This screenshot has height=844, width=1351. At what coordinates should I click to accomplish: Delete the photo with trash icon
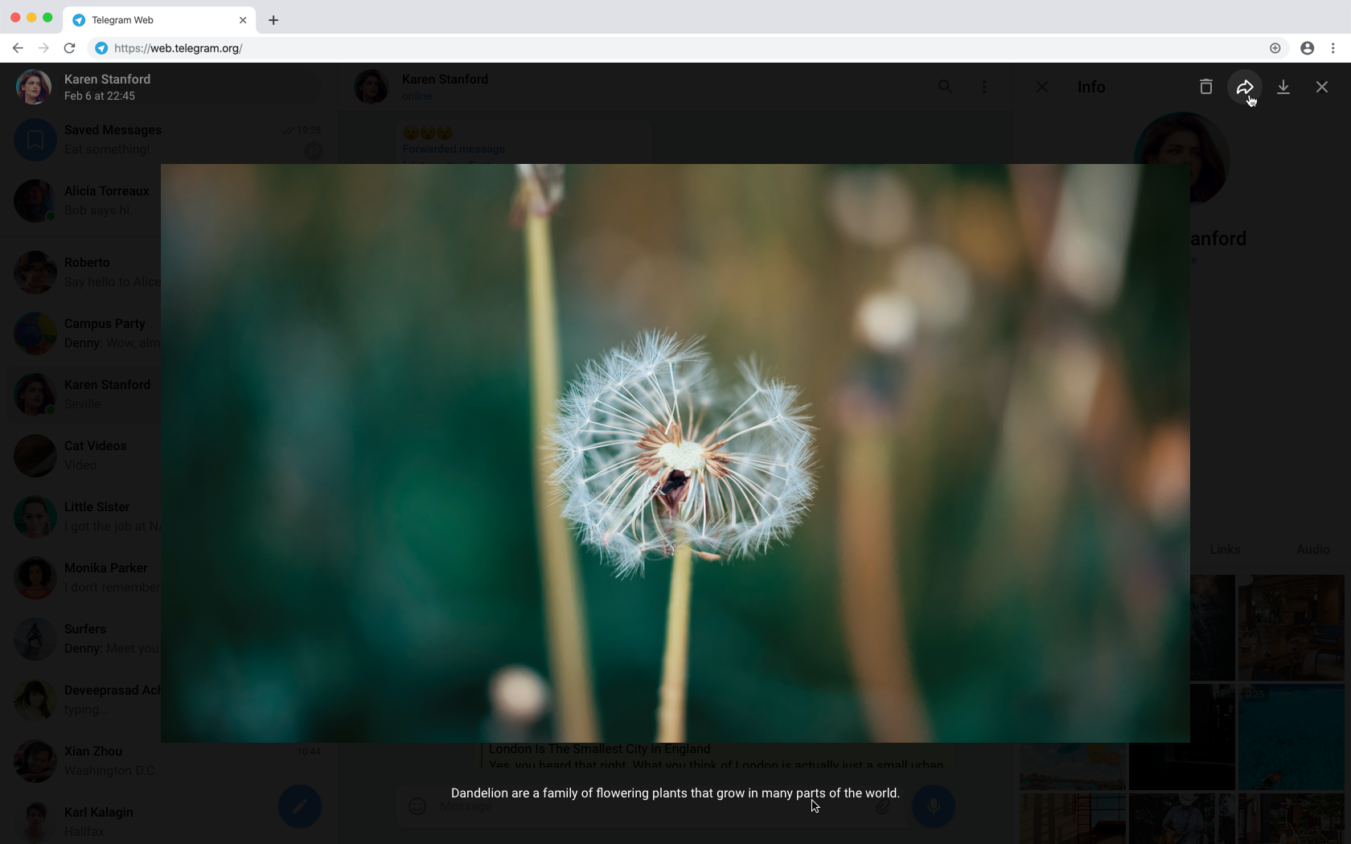[1205, 87]
